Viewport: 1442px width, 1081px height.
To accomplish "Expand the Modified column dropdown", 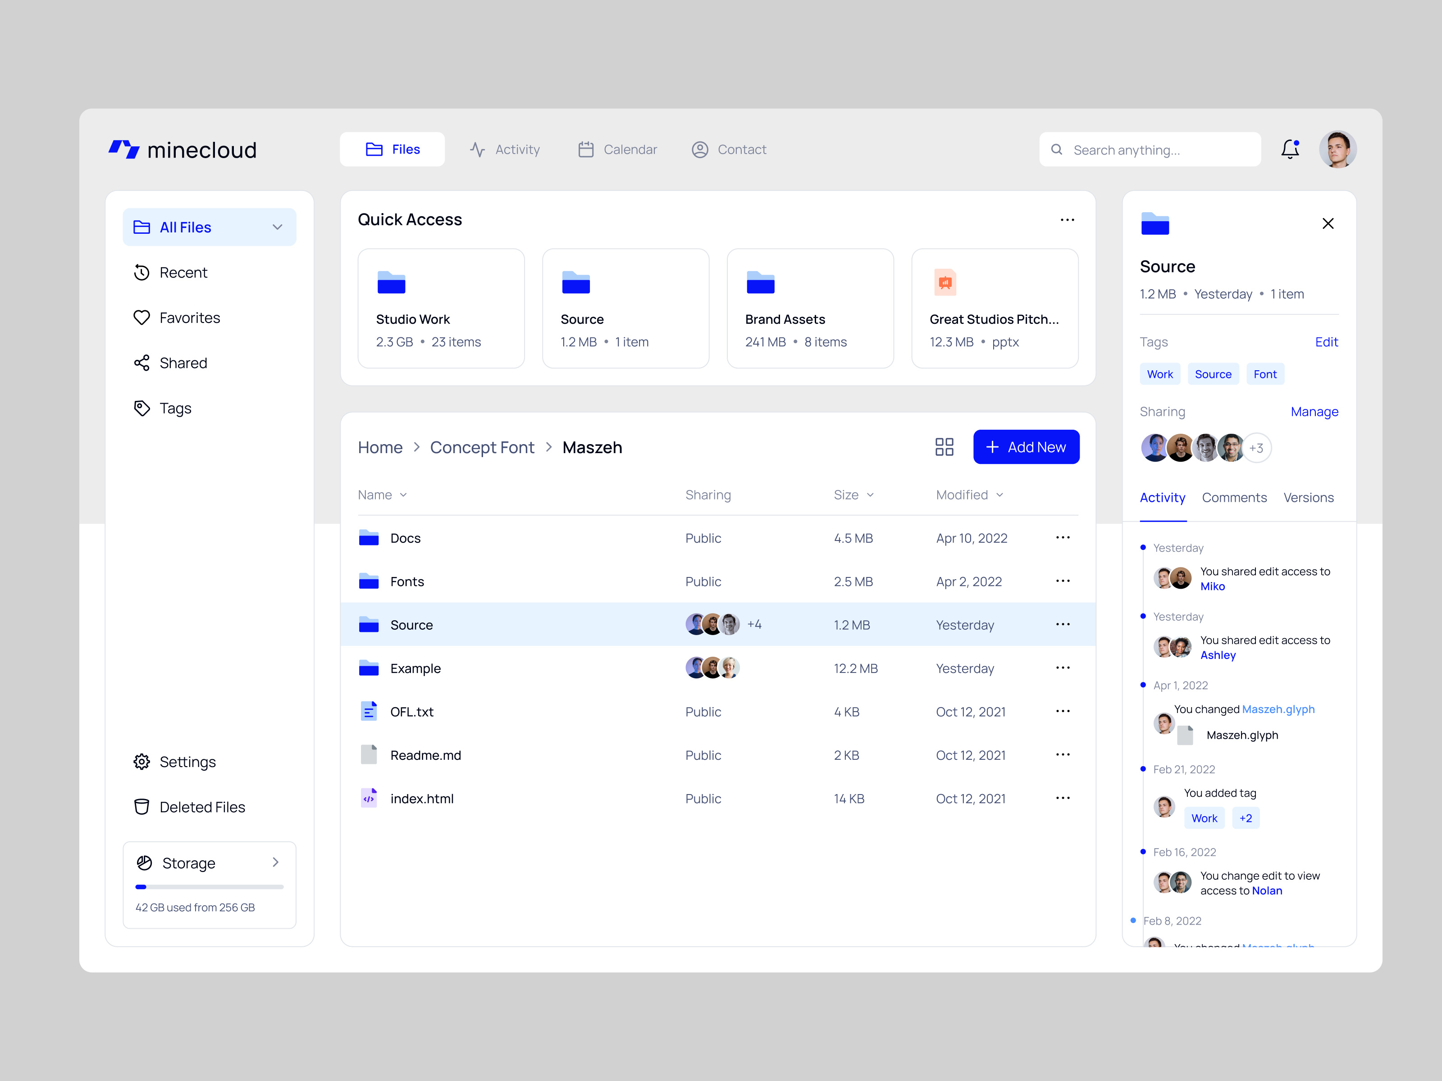I will [1000, 495].
